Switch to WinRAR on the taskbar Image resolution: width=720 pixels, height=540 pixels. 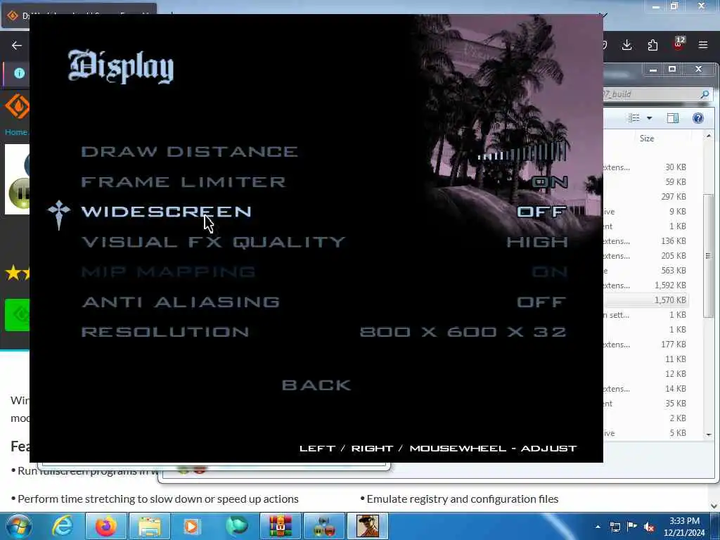tap(280, 526)
